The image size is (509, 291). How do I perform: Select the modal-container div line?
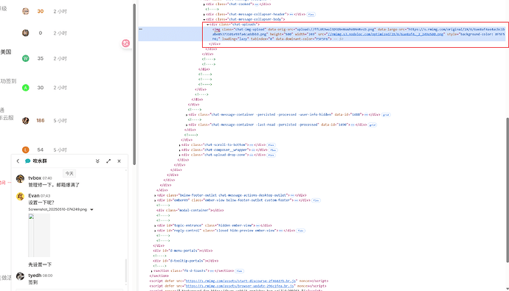pyautogui.click(x=190, y=210)
